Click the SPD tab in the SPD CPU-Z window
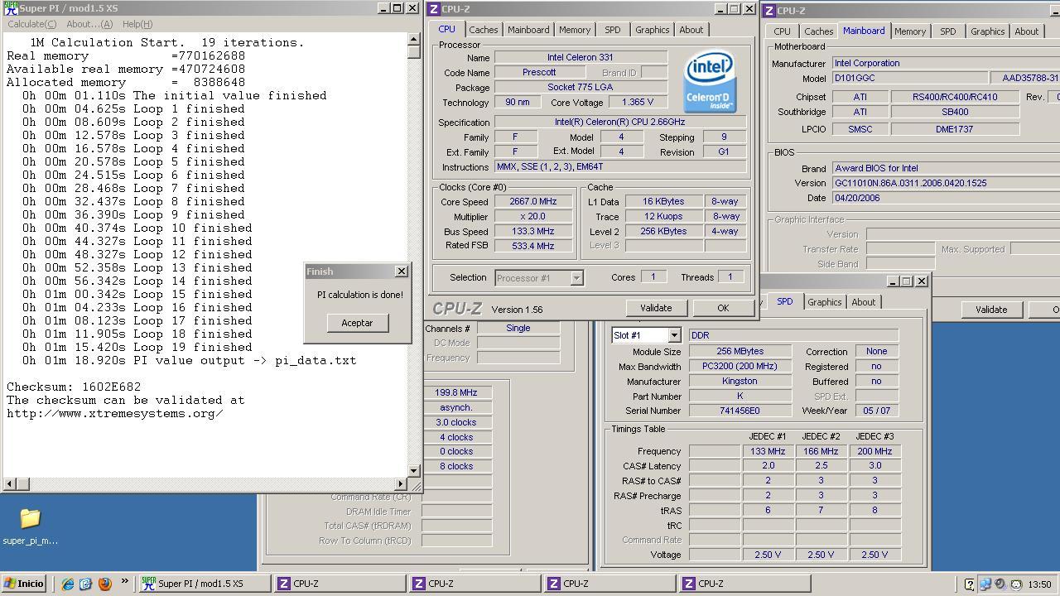 784,301
